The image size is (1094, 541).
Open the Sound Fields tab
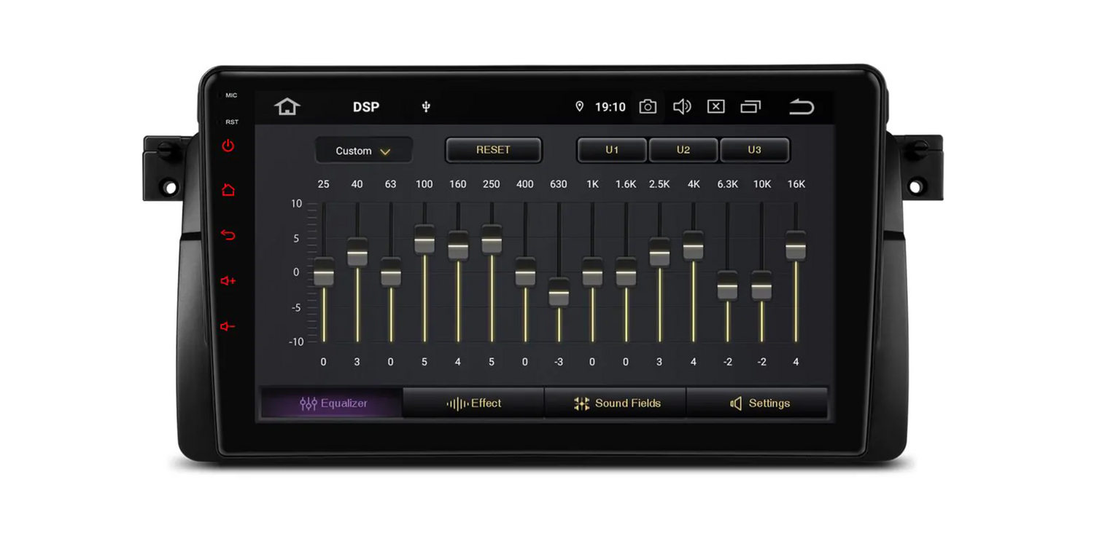616,403
